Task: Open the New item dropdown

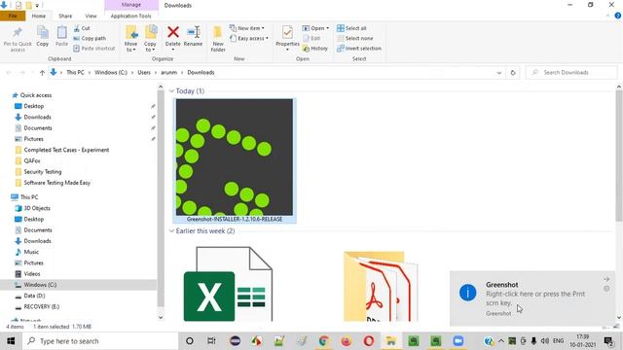Action: [246, 28]
